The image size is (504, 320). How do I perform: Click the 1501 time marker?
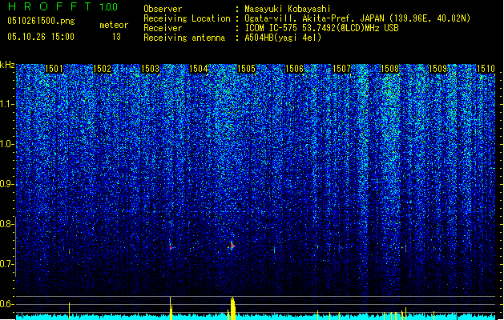(x=54, y=69)
